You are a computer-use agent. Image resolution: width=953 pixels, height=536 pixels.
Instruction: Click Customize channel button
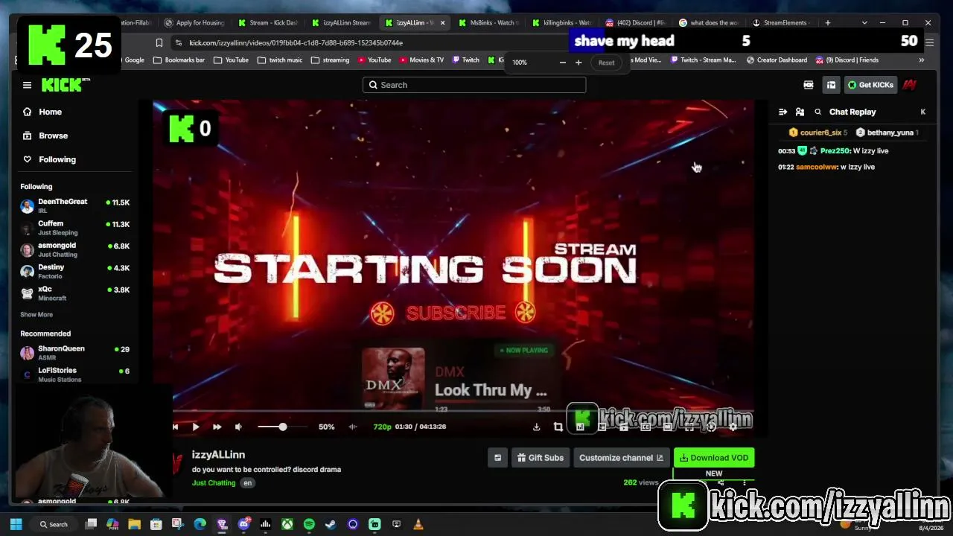(x=621, y=458)
